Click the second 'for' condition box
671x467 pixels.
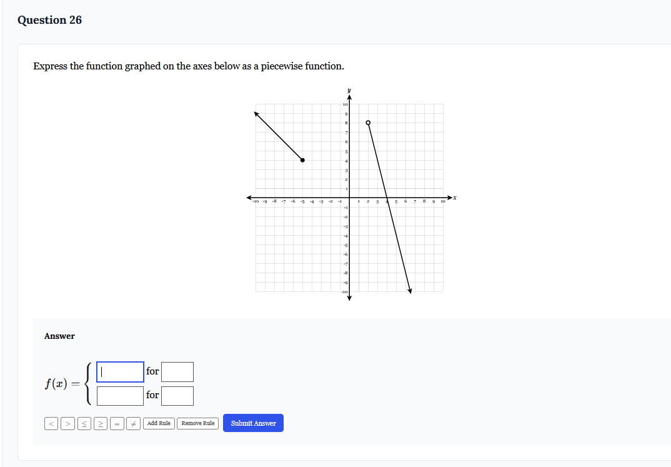click(177, 395)
